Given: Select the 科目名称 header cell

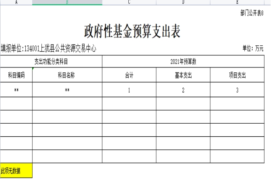Looking at the screenshot, I should point(67,75).
